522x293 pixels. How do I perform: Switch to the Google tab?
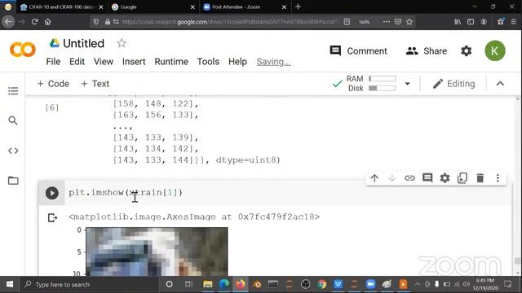tap(153, 7)
